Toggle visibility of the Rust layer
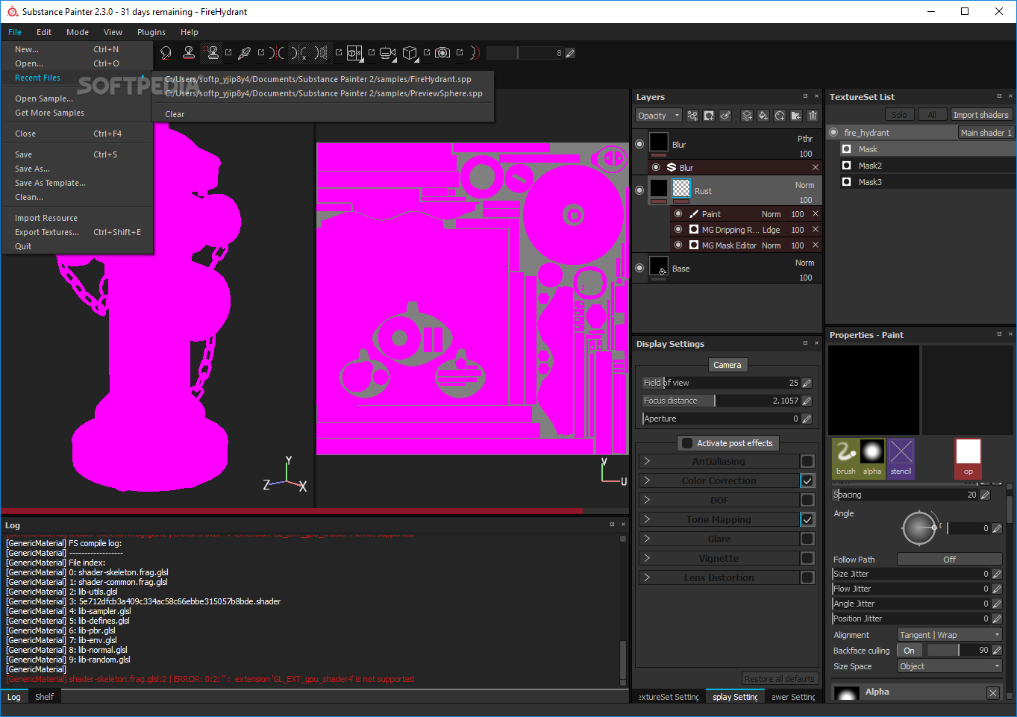This screenshot has height=717, width=1017. point(639,190)
